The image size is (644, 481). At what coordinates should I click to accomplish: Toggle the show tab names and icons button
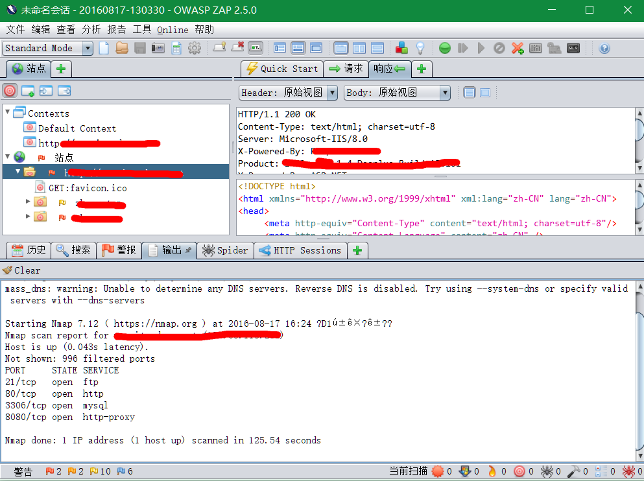click(x=256, y=48)
